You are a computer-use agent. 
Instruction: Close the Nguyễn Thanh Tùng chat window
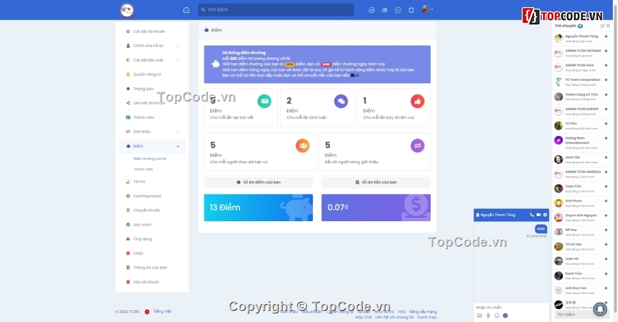[545, 215]
